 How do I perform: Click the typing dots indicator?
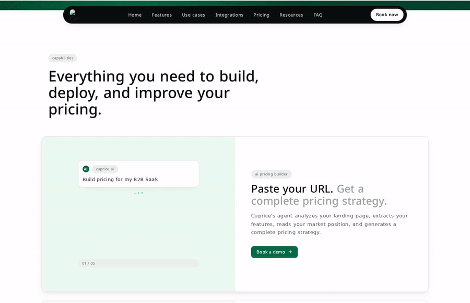(x=138, y=193)
